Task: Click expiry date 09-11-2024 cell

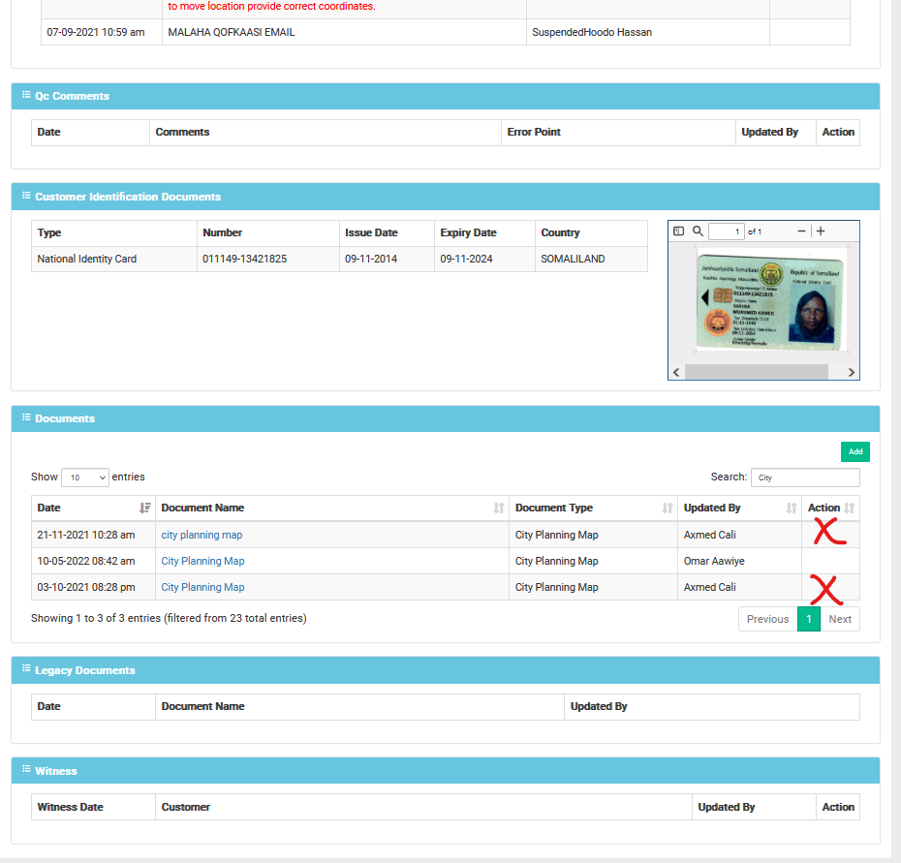Action: [484, 260]
